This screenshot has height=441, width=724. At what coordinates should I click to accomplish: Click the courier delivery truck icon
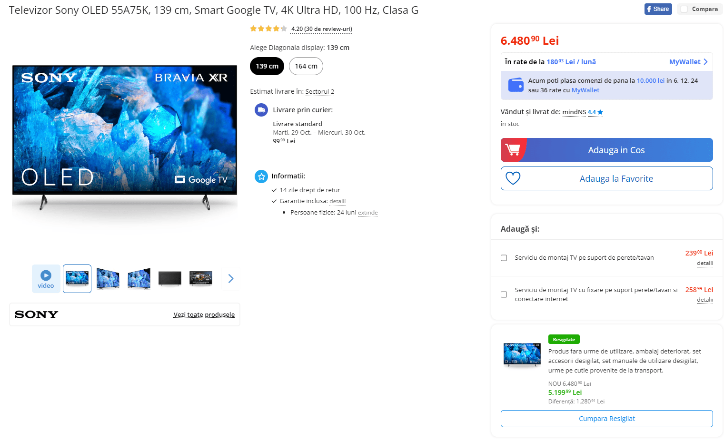(x=261, y=110)
